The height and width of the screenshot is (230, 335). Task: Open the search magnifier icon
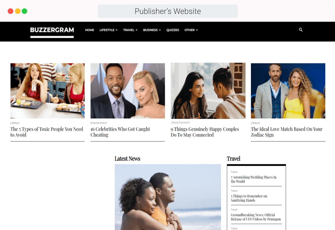click(x=301, y=30)
